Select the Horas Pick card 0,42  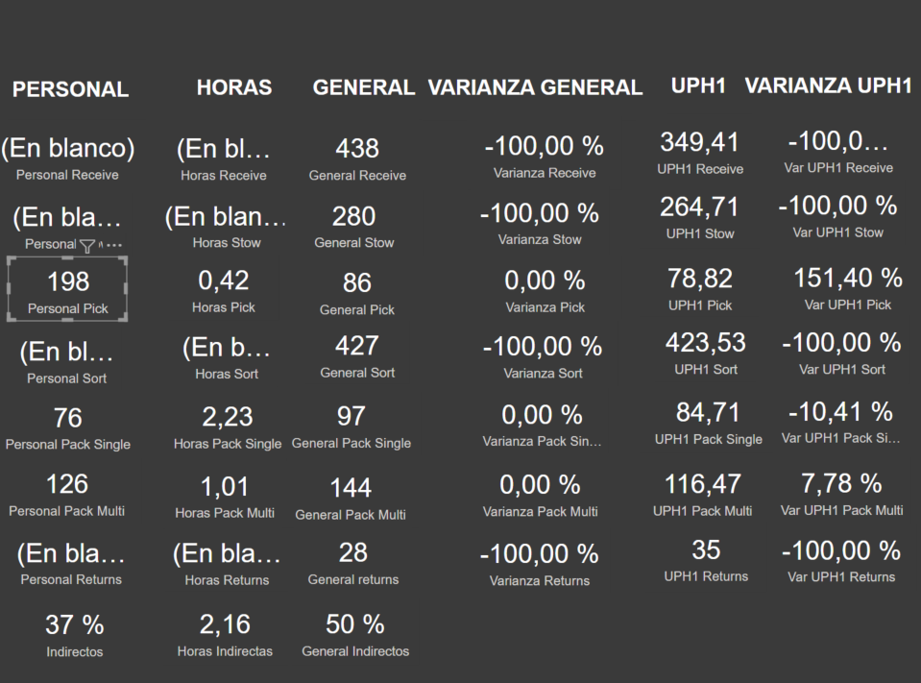[x=224, y=291]
